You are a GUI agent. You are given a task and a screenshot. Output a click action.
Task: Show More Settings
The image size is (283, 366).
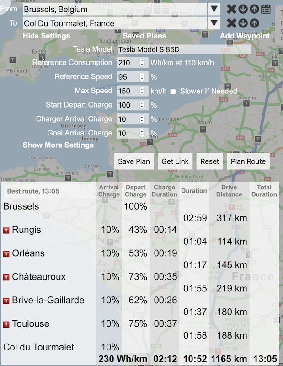point(58,145)
